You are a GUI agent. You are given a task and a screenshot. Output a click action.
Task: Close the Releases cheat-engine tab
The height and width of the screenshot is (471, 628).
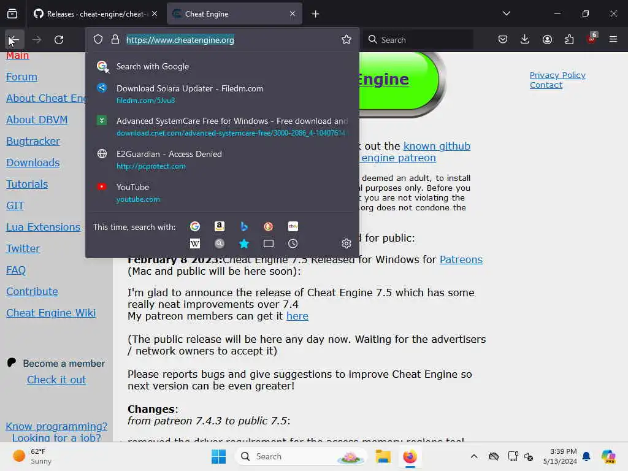click(x=155, y=13)
